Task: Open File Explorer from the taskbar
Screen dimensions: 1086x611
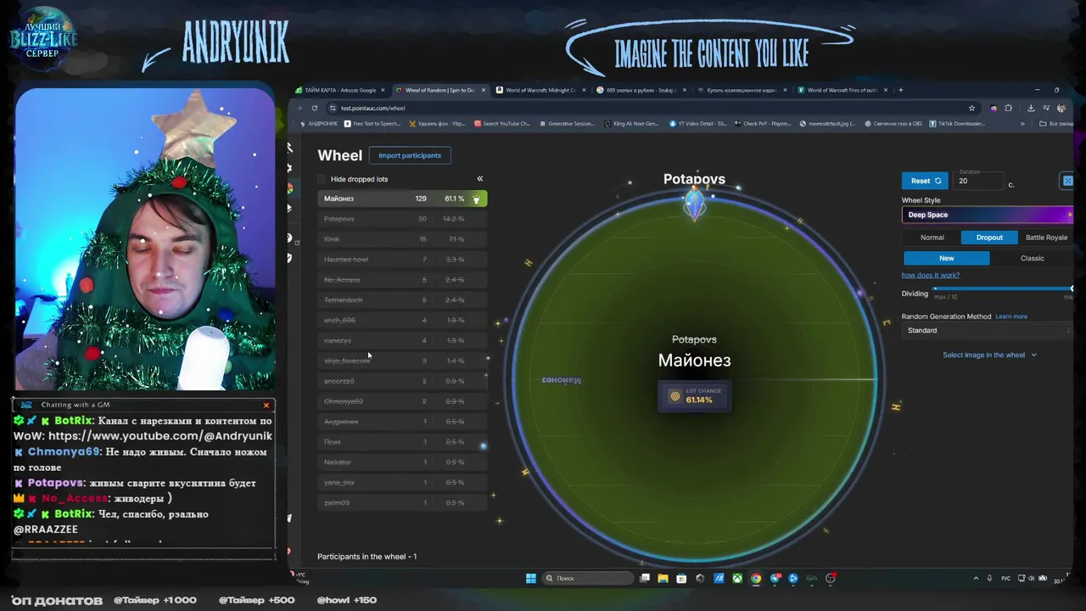Action: 663,579
